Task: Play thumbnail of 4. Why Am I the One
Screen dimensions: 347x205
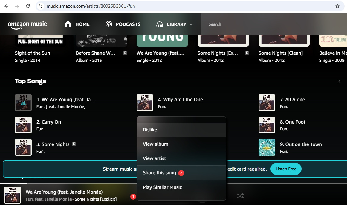Action: pyautogui.click(x=145, y=103)
